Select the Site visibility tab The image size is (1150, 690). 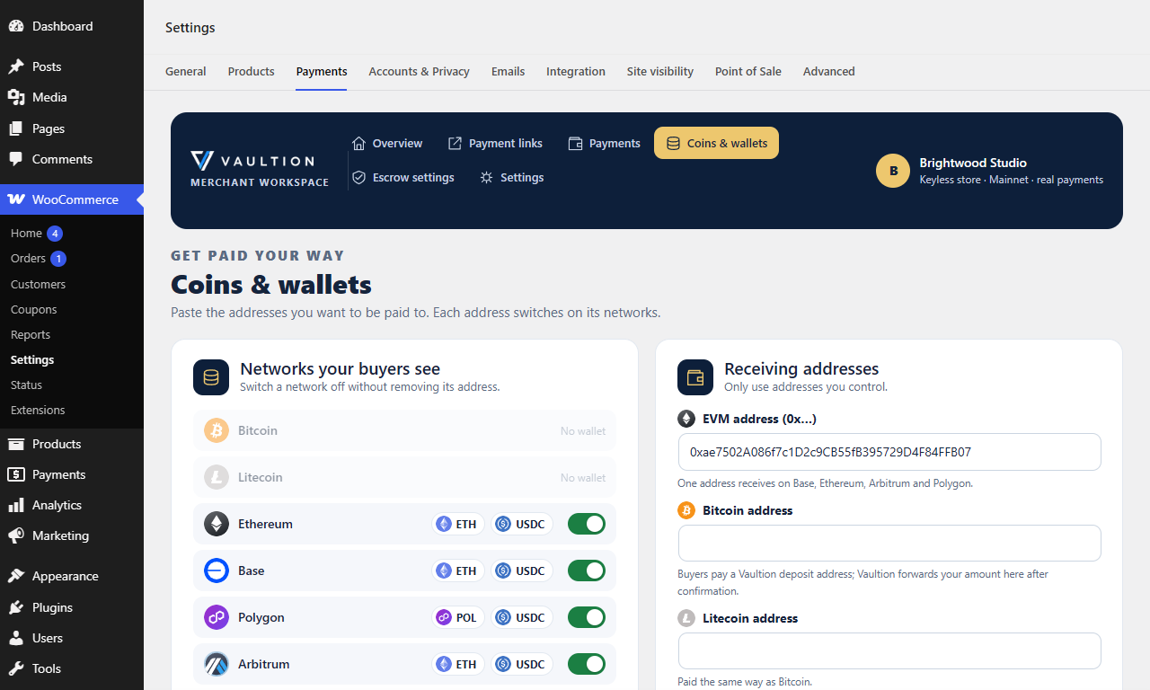tap(660, 72)
